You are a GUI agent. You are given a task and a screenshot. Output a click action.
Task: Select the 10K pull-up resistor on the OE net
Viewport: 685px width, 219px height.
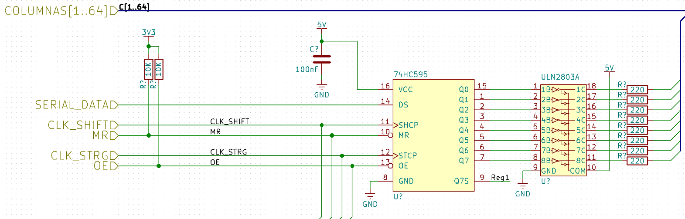(159, 69)
